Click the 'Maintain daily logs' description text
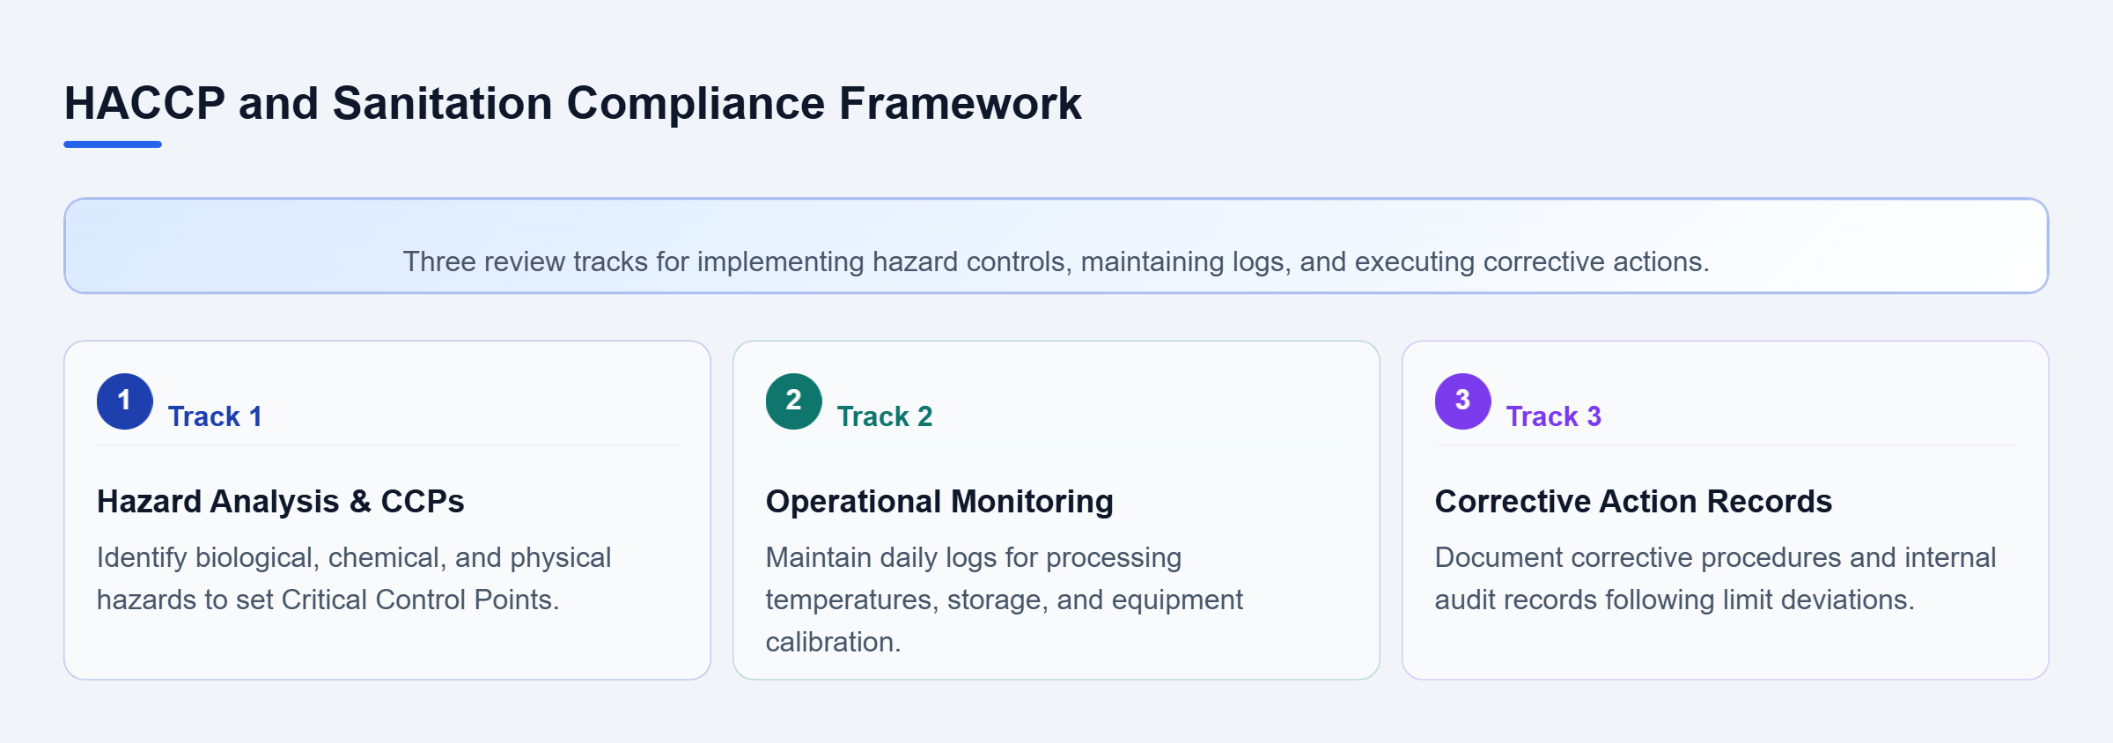The width and height of the screenshot is (2113, 743). (1005, 600)
